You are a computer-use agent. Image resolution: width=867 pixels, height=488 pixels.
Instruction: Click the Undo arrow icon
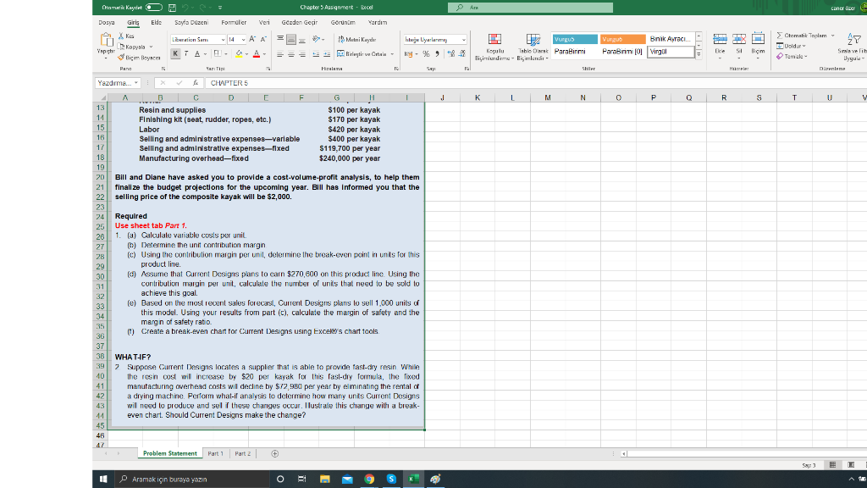pyautogui.click(x=185, y=8)
